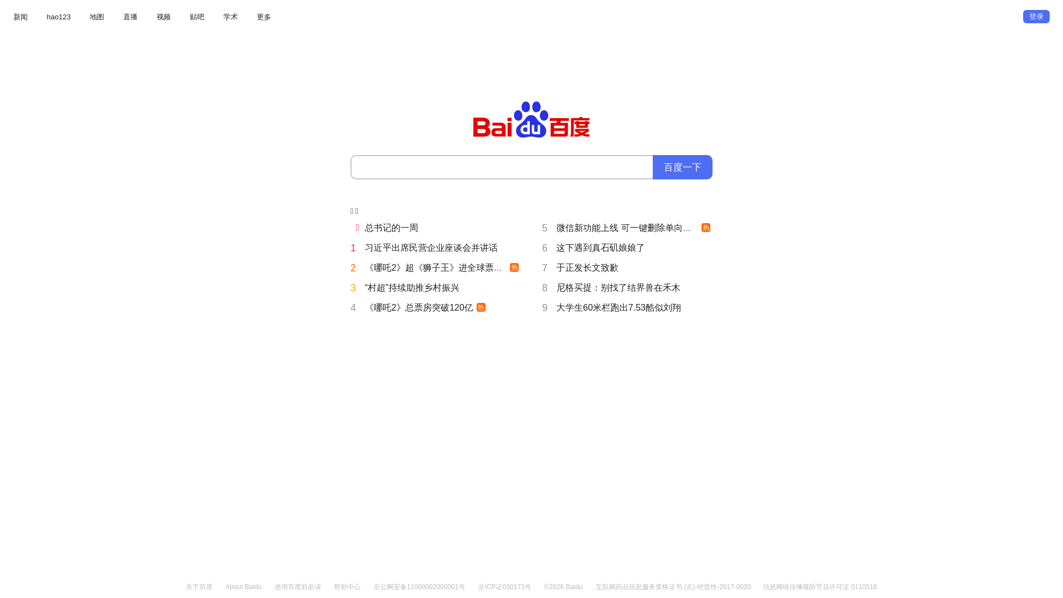Screen dimensions: 1063x598
Task: Click the hot badge beside 《哪吒2》超《狮子王》
Action: tap(514, 267)
